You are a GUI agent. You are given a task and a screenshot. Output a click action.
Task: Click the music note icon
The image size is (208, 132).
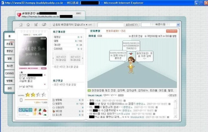pyautogui.click(x=54, y=24)
